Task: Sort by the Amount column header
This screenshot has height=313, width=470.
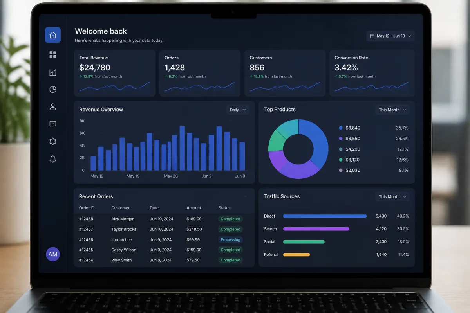Action: [x=194, y=208]
